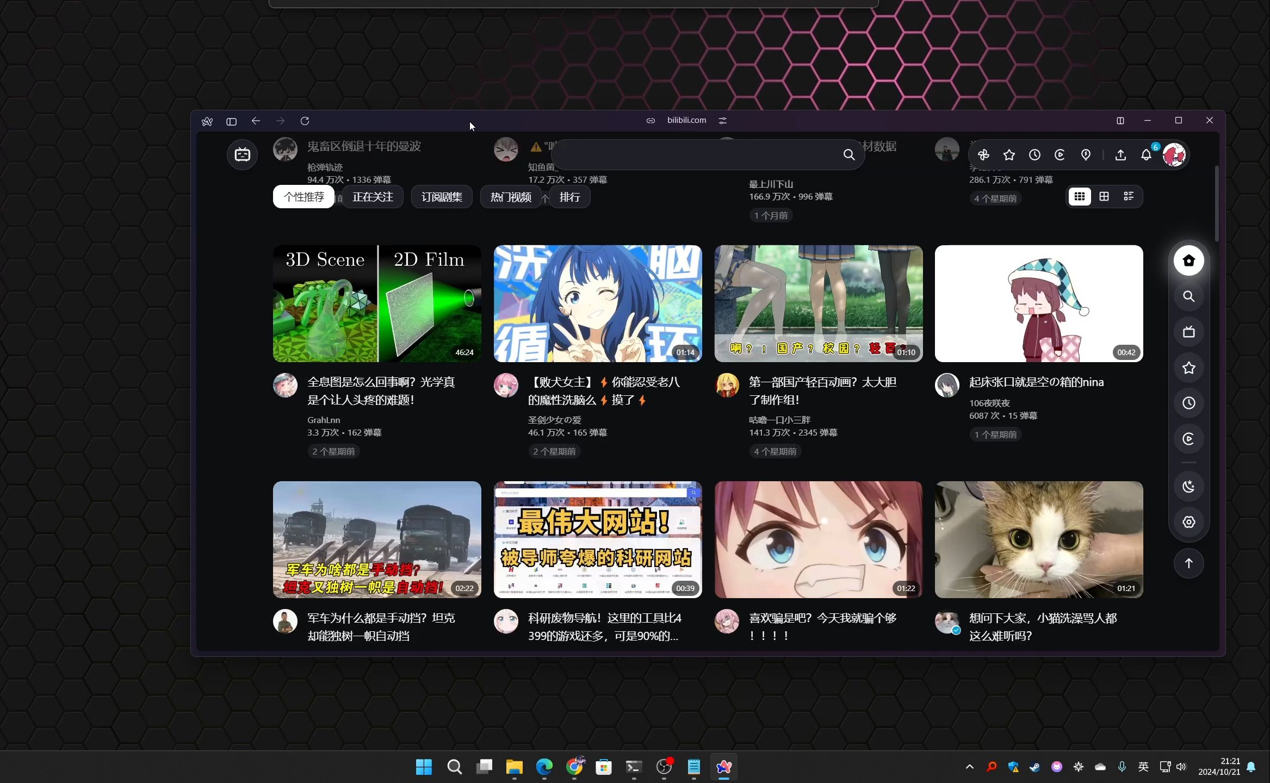Select the 热门视频 tab
The height and width of the screenshot is (783, 1270).
(x=511, y=197)
